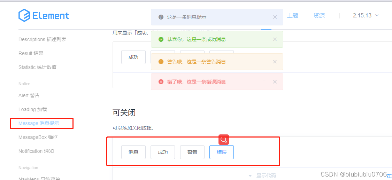392x180 pixels.
Task: Close the warning message notification
Action: point(275,62)
